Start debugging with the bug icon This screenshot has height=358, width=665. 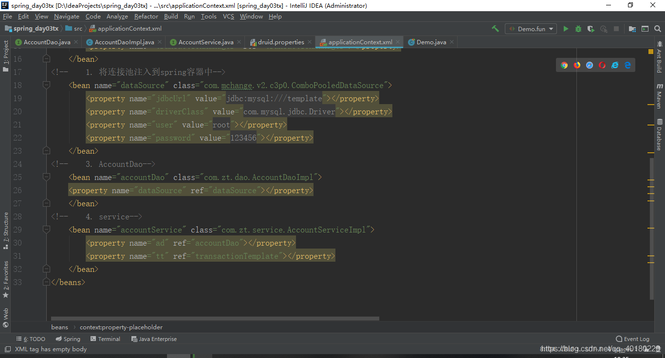click(x=578, y=29)
